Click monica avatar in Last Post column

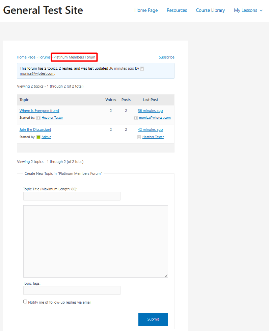click(x=136, y=118)
